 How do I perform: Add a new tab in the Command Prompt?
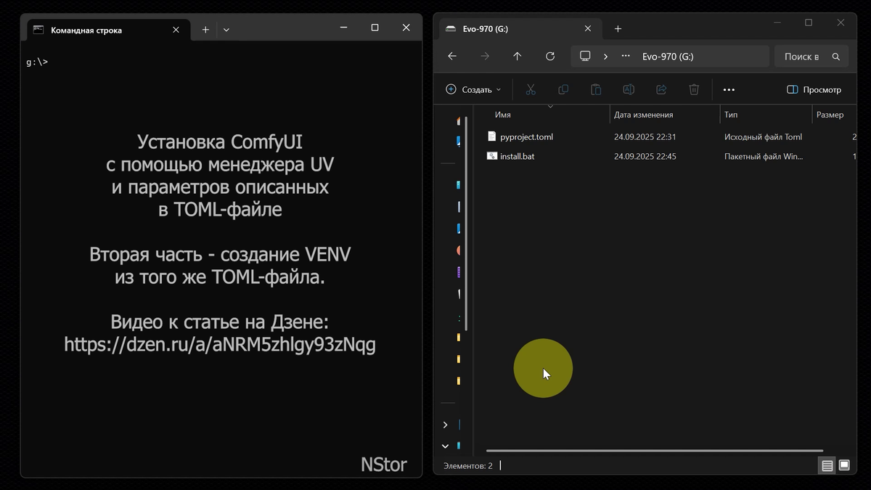[205, 30]
